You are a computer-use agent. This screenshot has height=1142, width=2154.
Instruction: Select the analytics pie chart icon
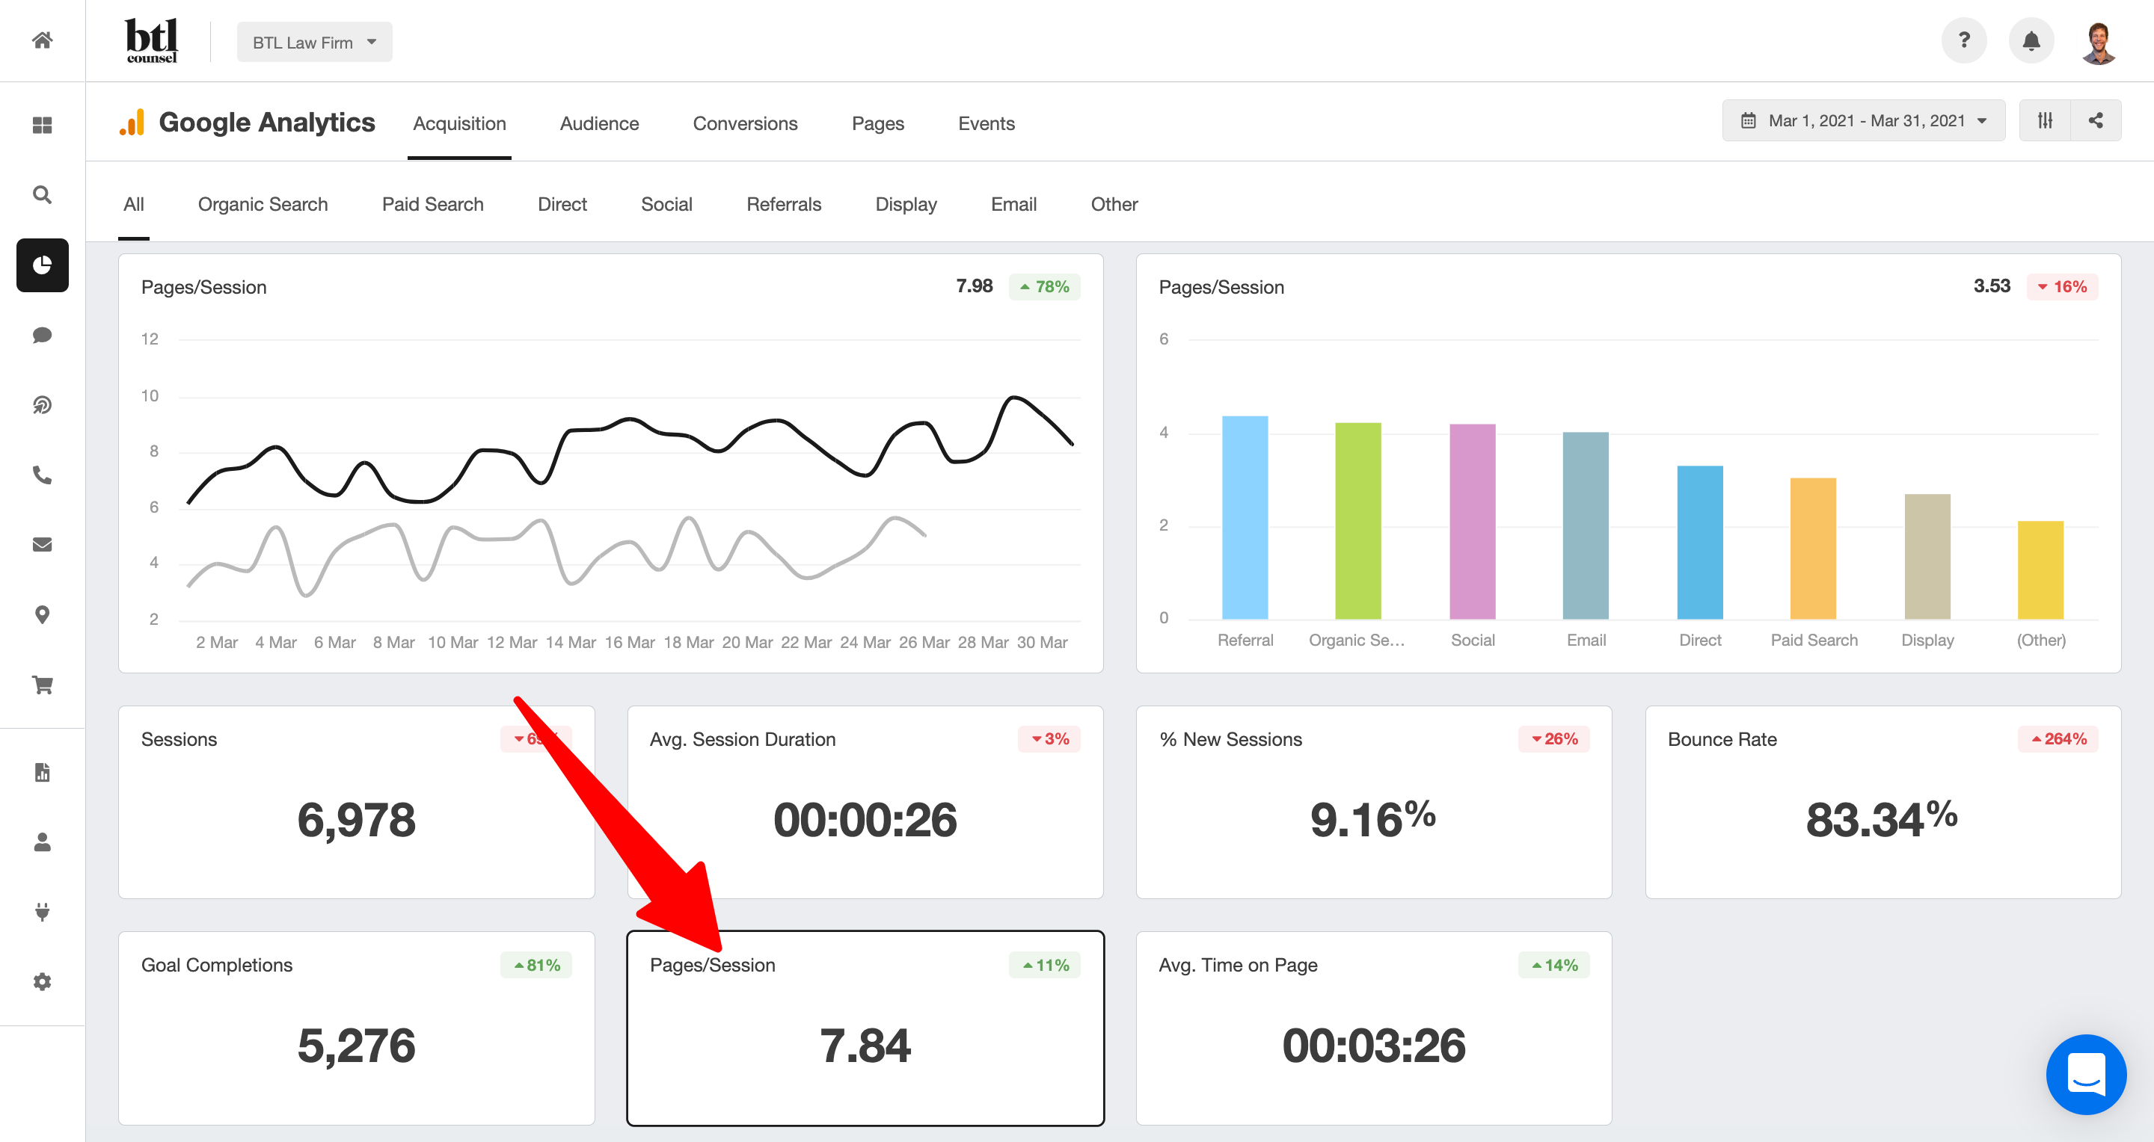(43, 265)
